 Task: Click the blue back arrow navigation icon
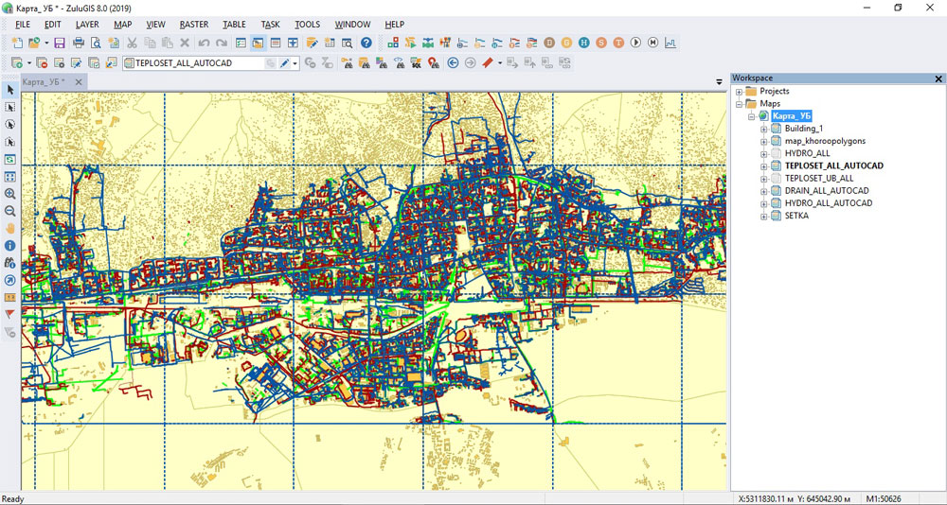(453, 63)
